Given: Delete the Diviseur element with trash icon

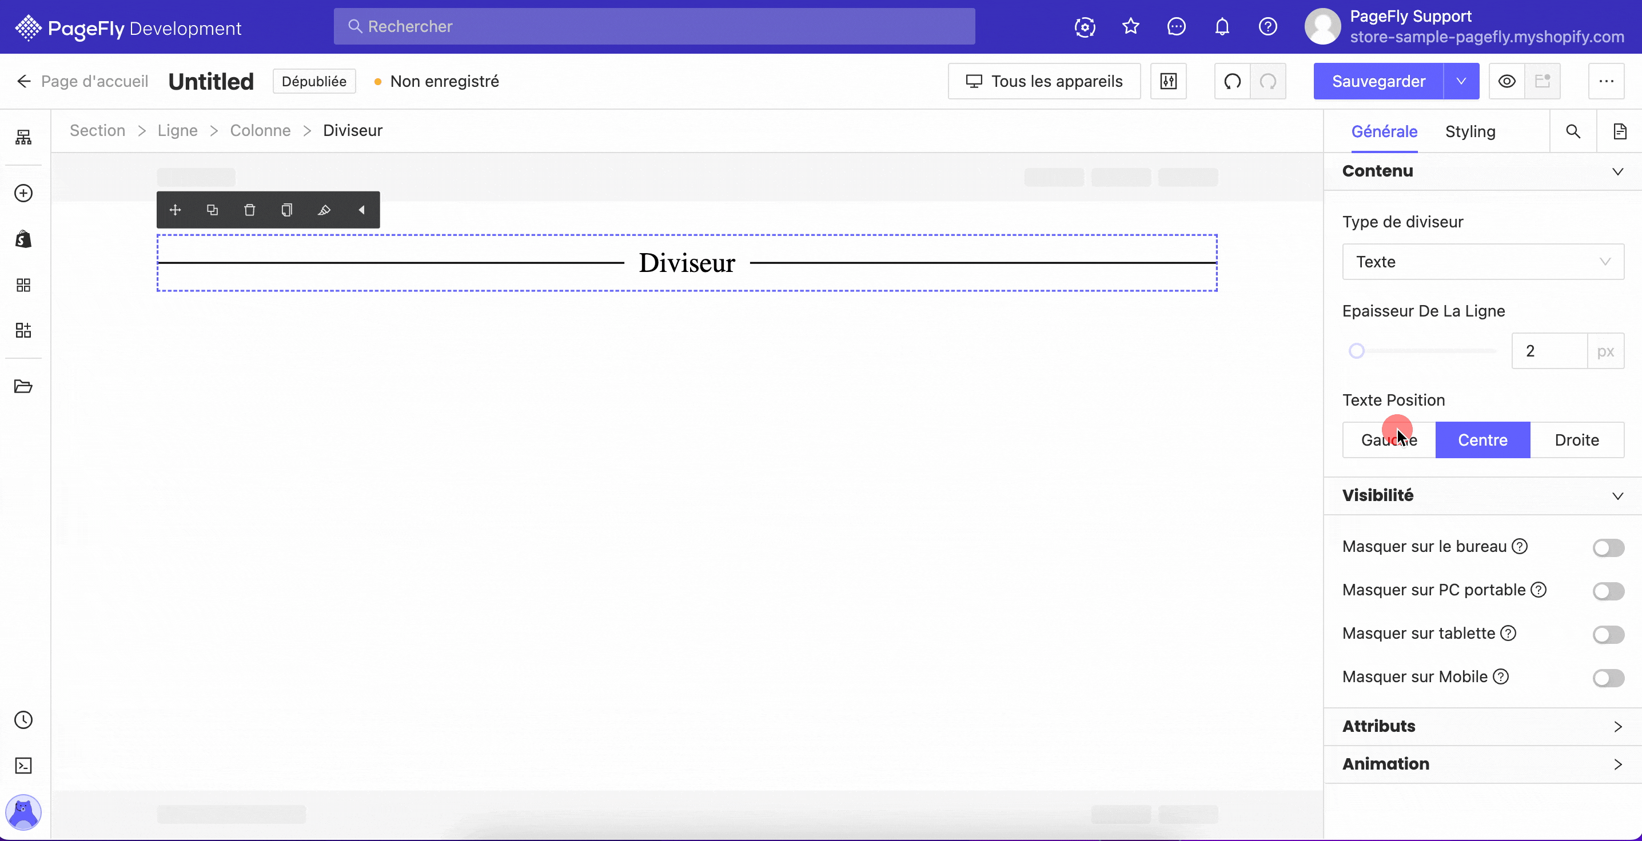Looking at the screenshot, I should click(x=250, y=210).
